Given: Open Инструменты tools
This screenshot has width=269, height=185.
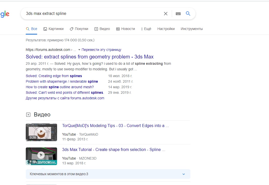Looking at the screenshot, I should click(192, 29).
